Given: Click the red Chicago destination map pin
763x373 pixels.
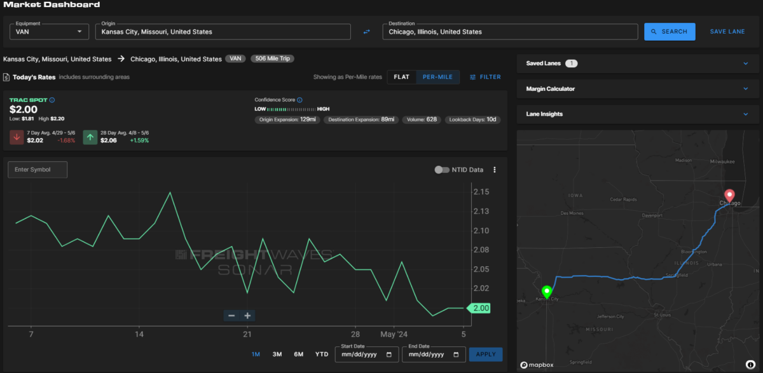Looking at the screenshot, I should tap(729, 195).
